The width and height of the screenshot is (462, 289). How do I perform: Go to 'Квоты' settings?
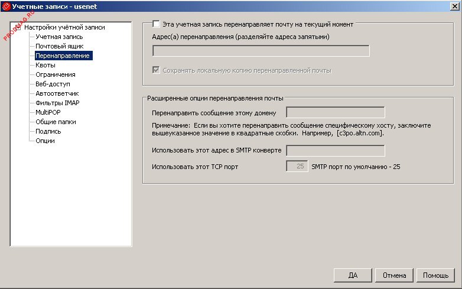46,65
